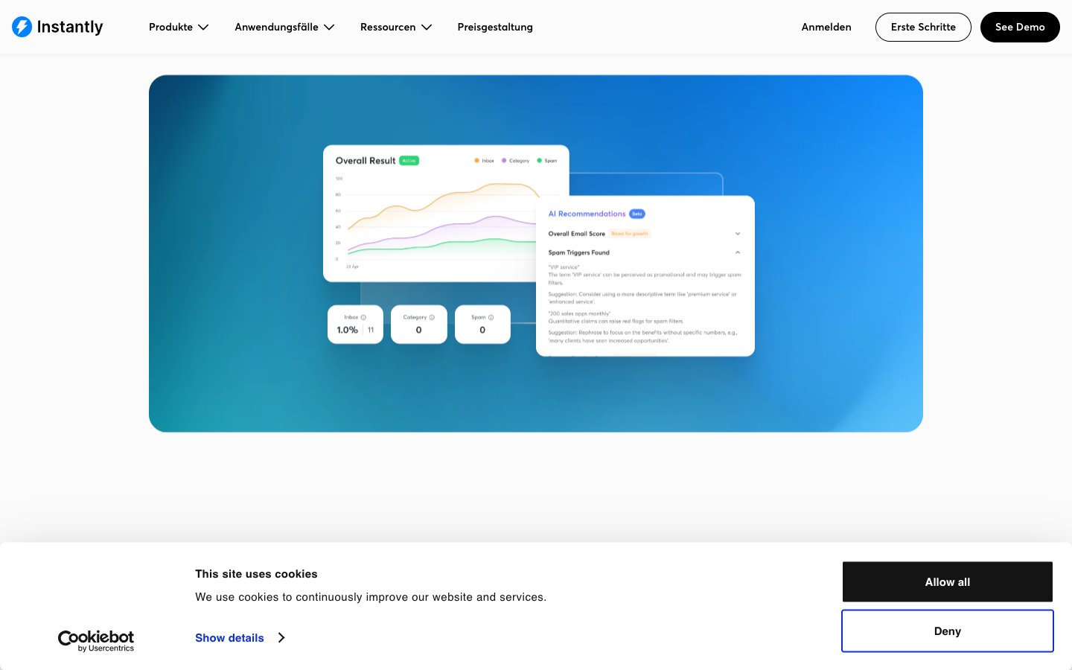Click the Room for growth badge
Image resolution: width=1072 pixels, height=670 pixels.
pyautogui.click(x=629, y=234)
